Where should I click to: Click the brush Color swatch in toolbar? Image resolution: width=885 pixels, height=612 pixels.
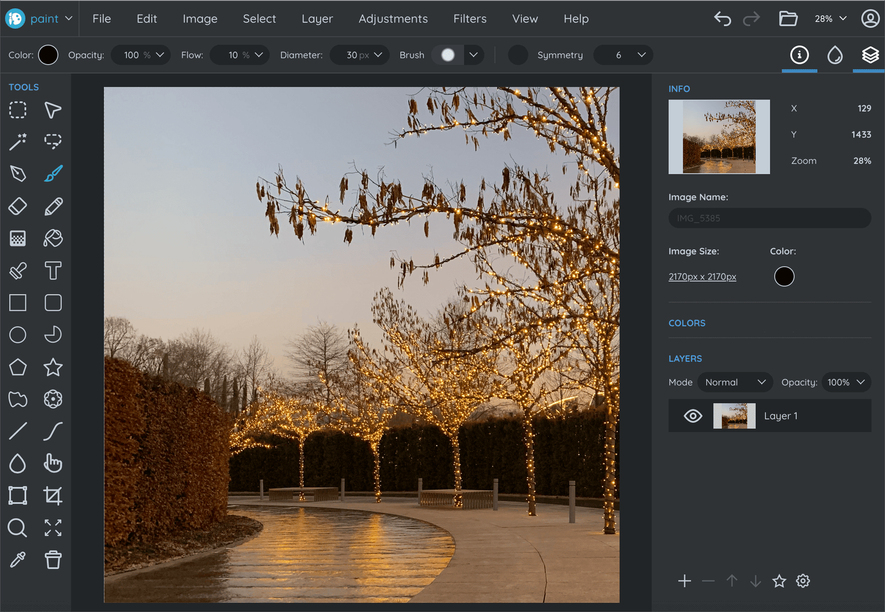(x=48, y=55)
